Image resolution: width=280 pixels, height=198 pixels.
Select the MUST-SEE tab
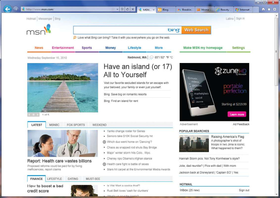click(x=93, y=179)
